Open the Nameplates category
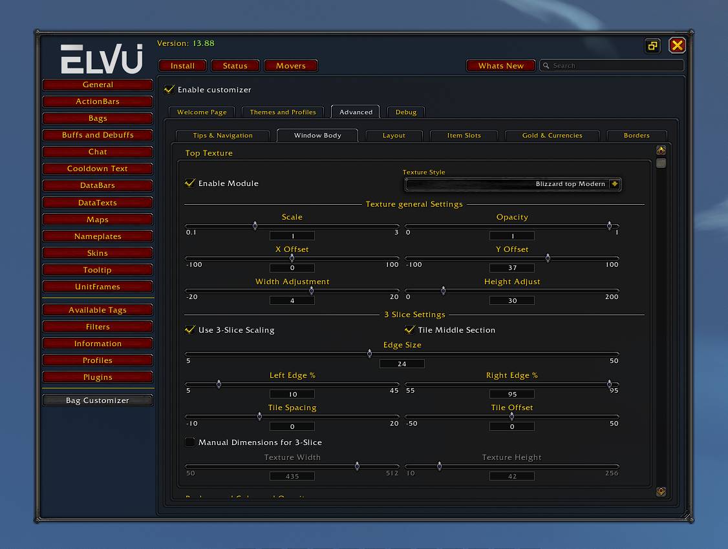Viewport: 728px width, 549px height. click(x=98, y=236)
